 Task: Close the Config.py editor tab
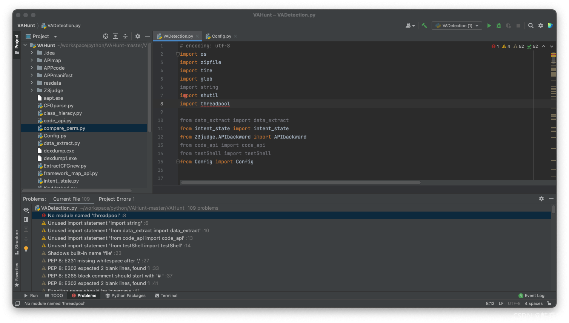(x=235, y=36)
